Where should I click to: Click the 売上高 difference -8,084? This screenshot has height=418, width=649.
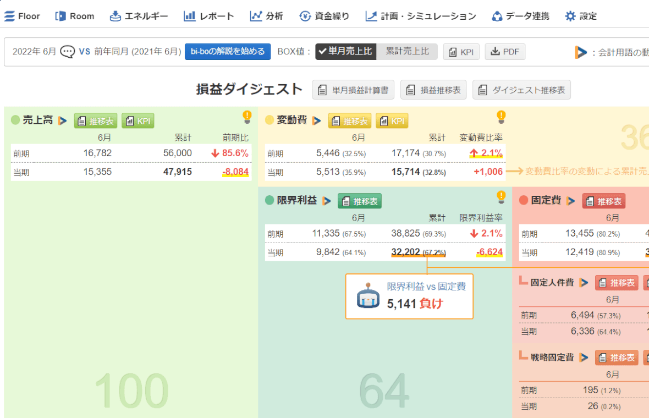pos(235,172)
